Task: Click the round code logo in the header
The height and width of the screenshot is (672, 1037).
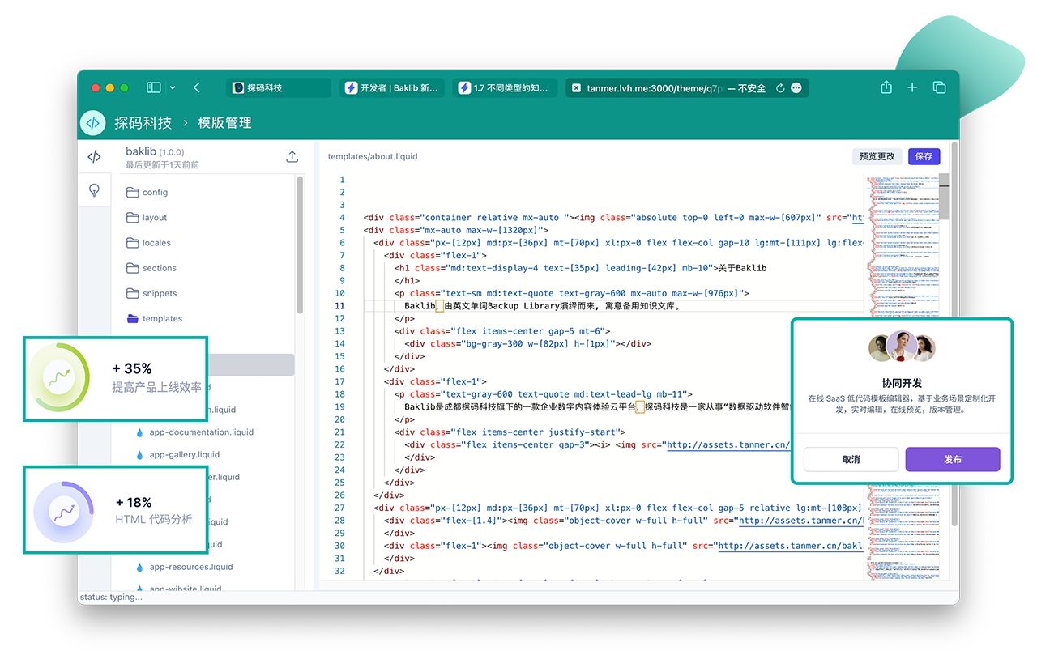Action: pos(93,123)
